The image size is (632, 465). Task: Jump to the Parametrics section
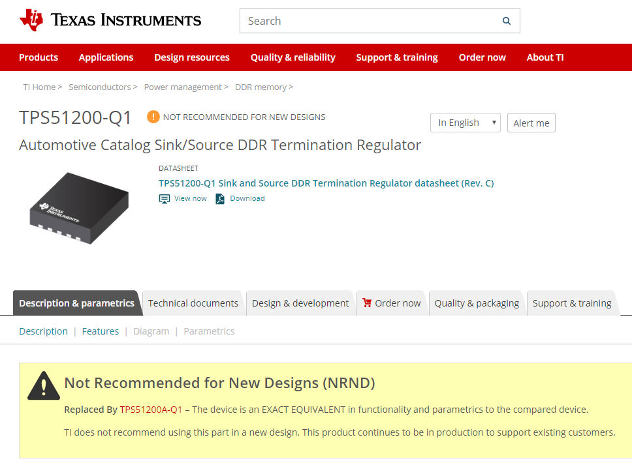coord(209,331)
